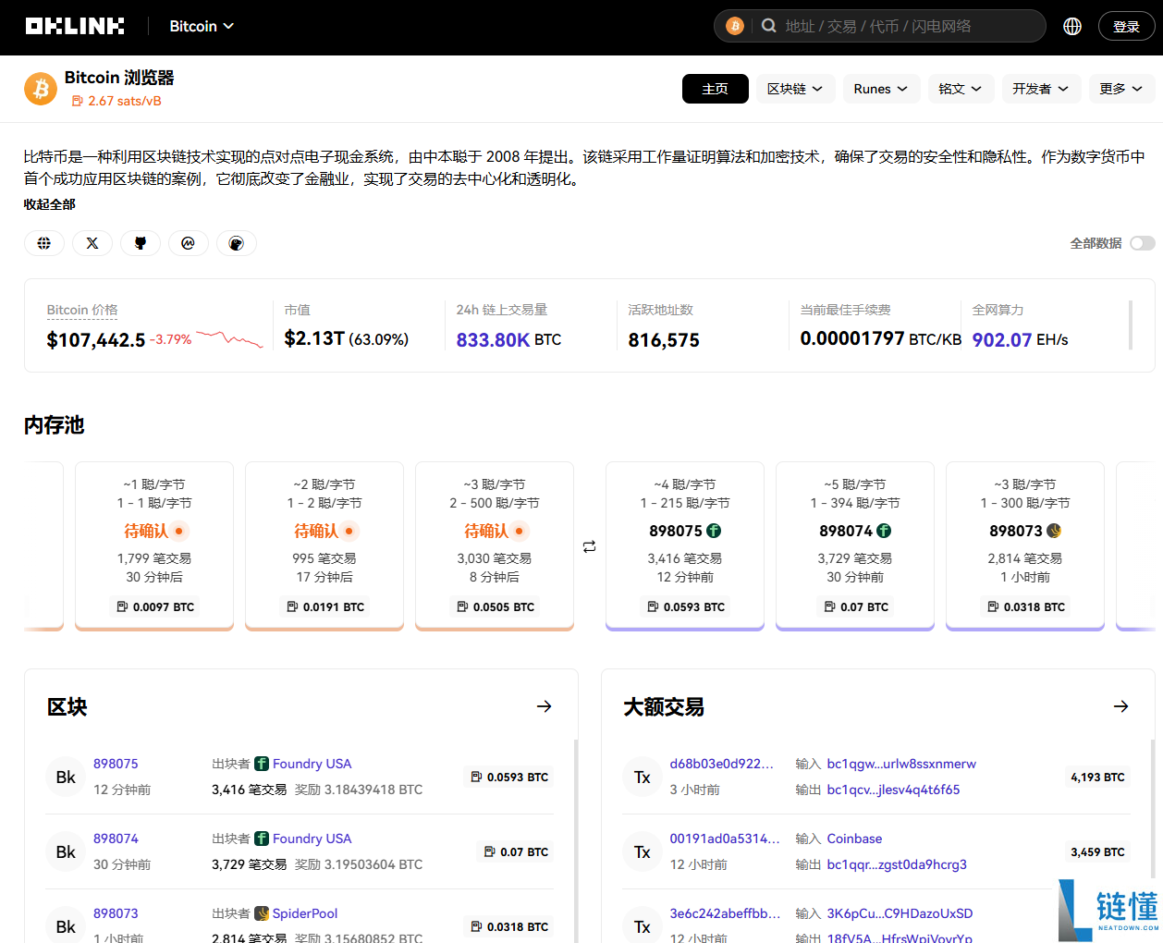Open input address bc1qgw...urlw8ssxnmerw
Screen dimensions: 1163x943
(x=901, y=764)
